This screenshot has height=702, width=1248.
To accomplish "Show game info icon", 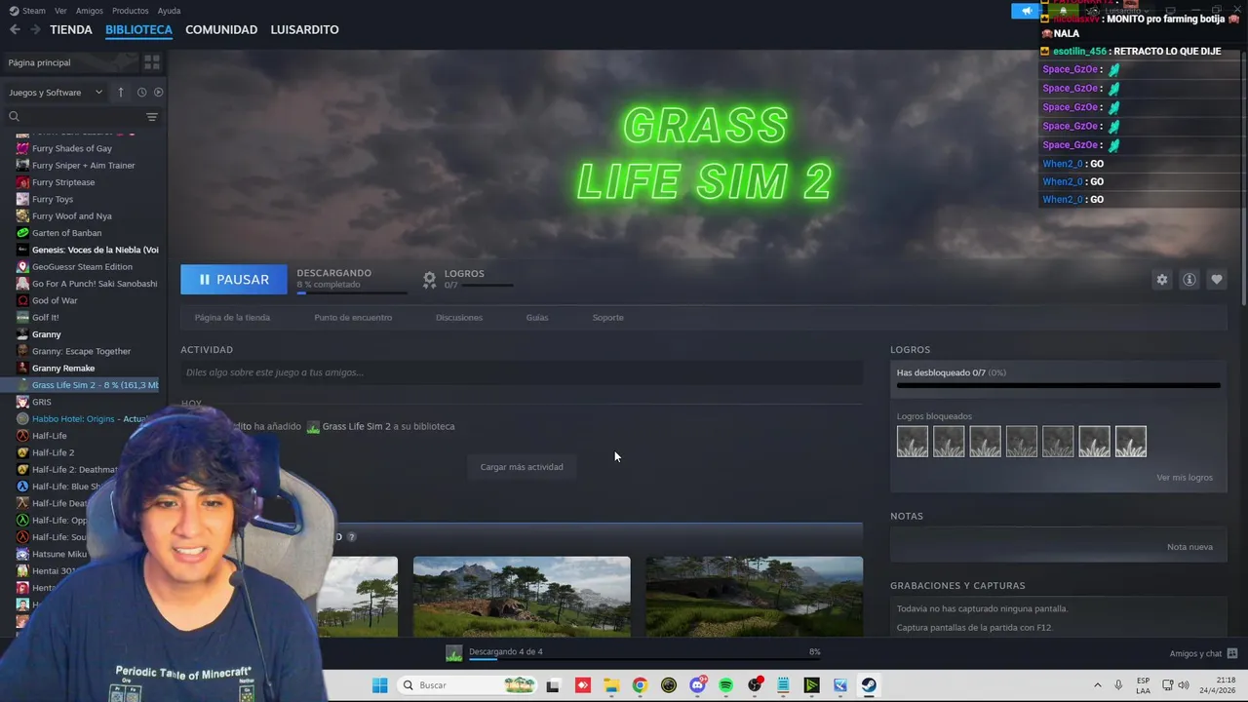I will (x=1189, y=280).
